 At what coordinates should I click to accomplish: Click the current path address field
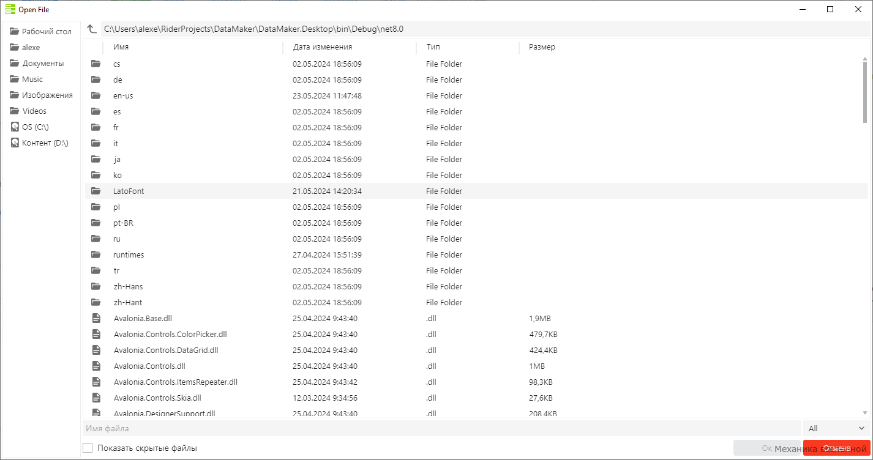[485, 29]
